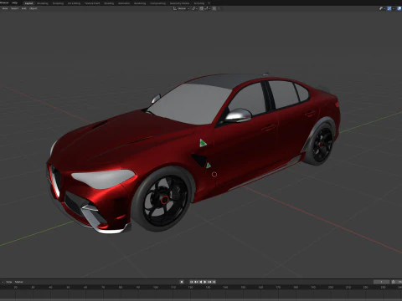Click frame 100 on timeline ruler
402x301 pixels.
coord(156,287)
